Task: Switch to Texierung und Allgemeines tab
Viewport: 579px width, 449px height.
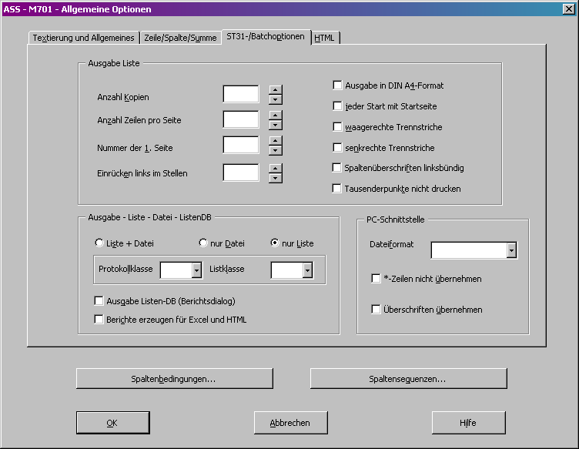Action: click(84, 38)
